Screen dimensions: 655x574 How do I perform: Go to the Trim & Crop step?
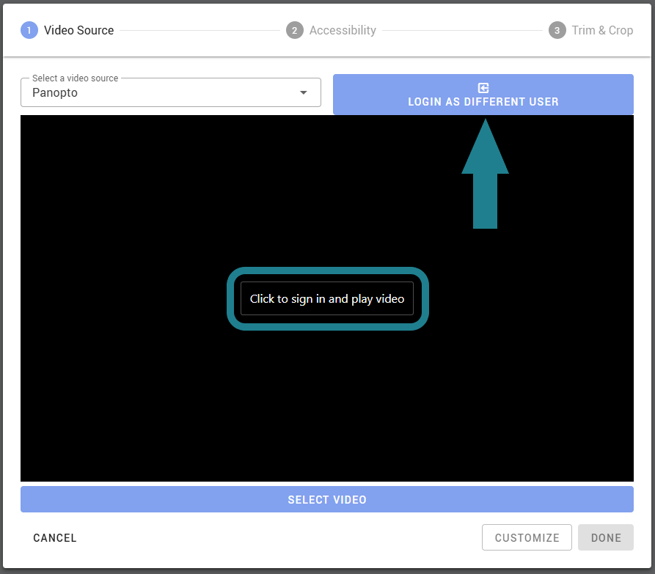(591, 30)
